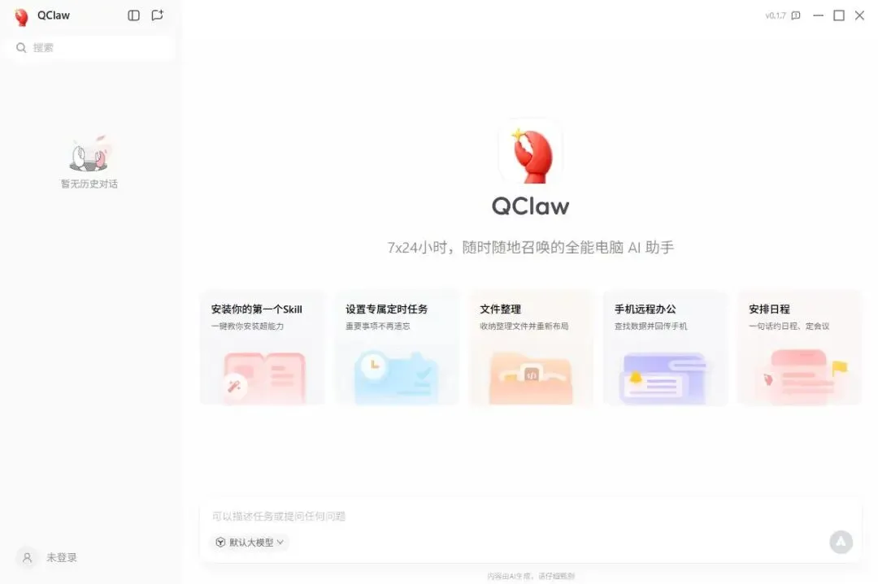Open feedback icon next to version number
The height and width of the screenshot is (584, 878).
[796, 15]
